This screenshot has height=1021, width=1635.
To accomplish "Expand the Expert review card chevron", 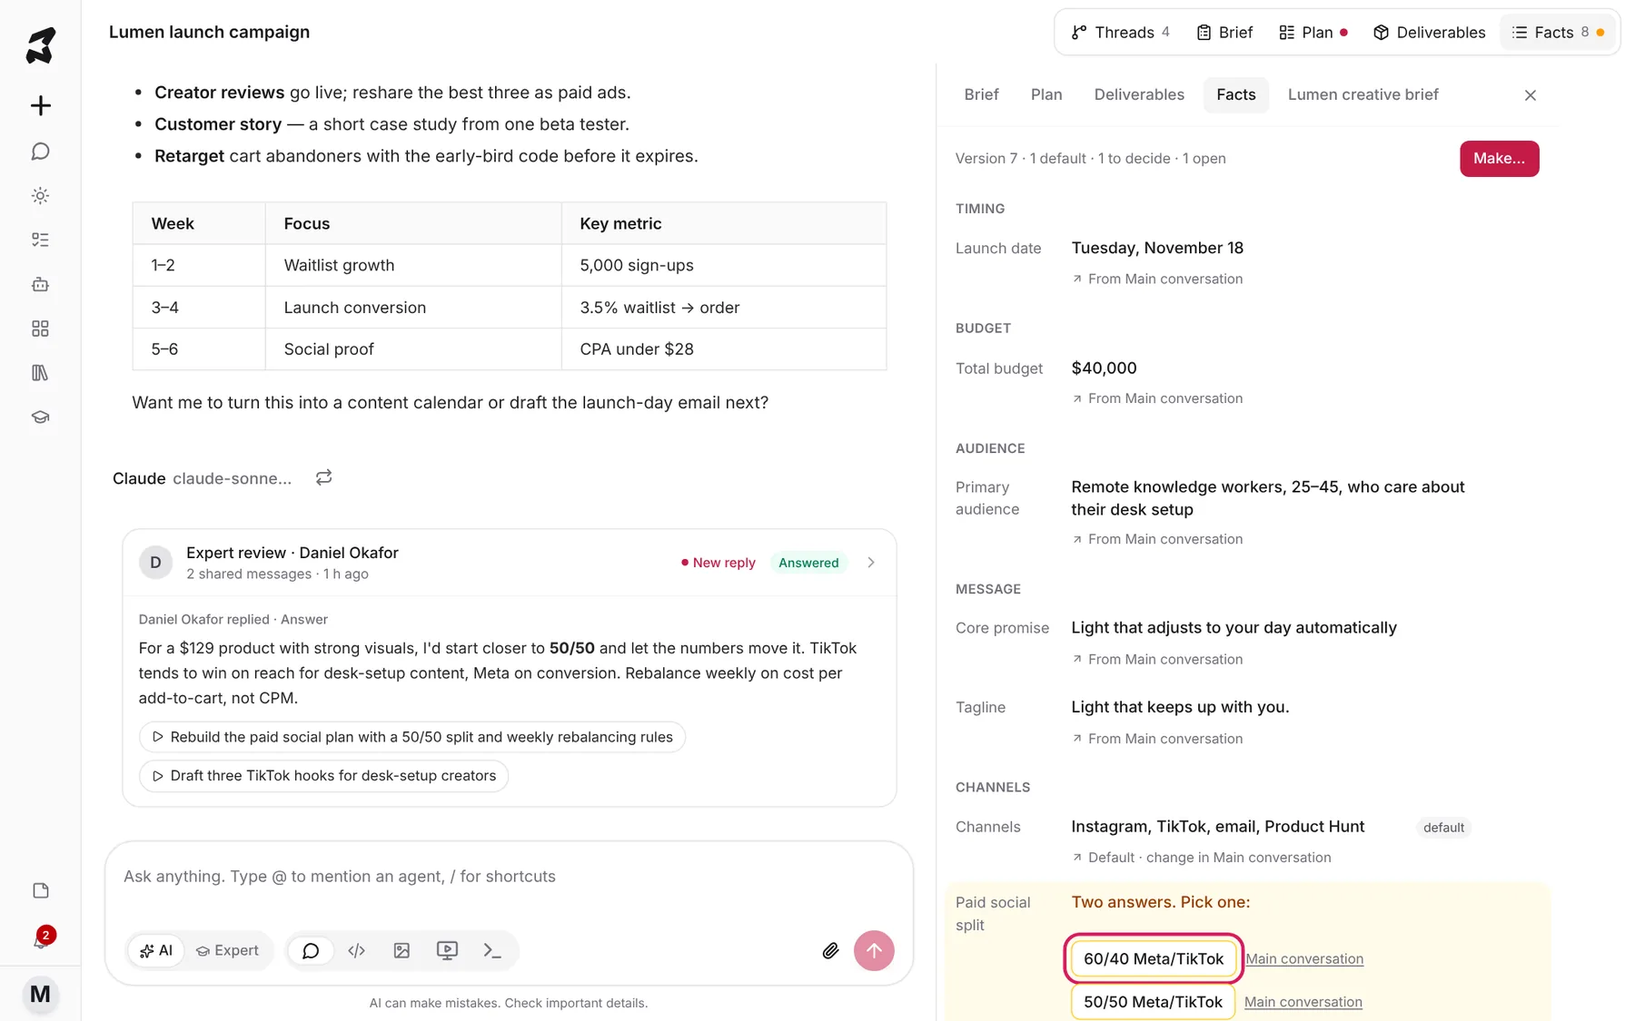I will [x=870, y=563].
